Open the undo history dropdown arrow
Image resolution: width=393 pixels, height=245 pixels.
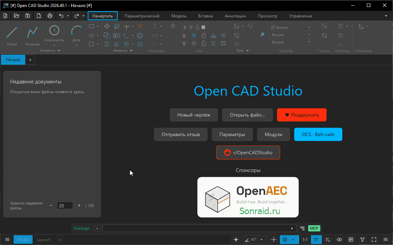click(x=68, y=16)
